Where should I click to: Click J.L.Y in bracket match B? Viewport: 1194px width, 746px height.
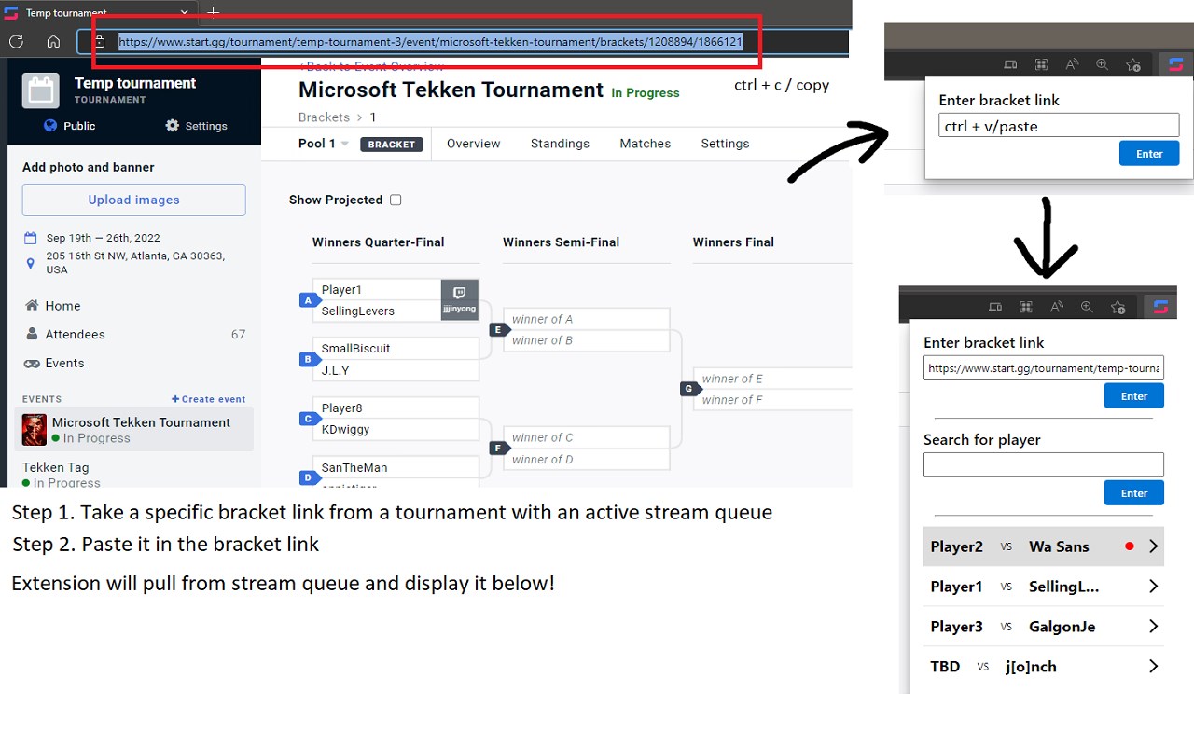pos(336,371)
